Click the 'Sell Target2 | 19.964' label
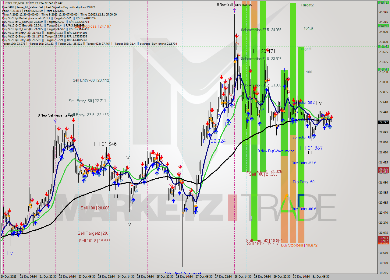This screenshot has width=390, height=280. (x=264, y=240)
